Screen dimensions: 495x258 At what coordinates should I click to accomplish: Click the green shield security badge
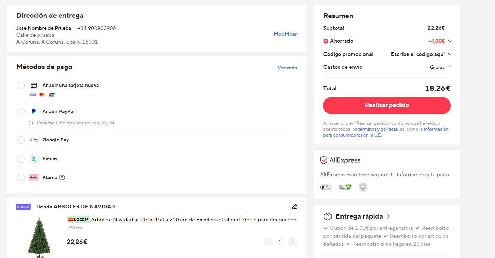tap(345, 187)
